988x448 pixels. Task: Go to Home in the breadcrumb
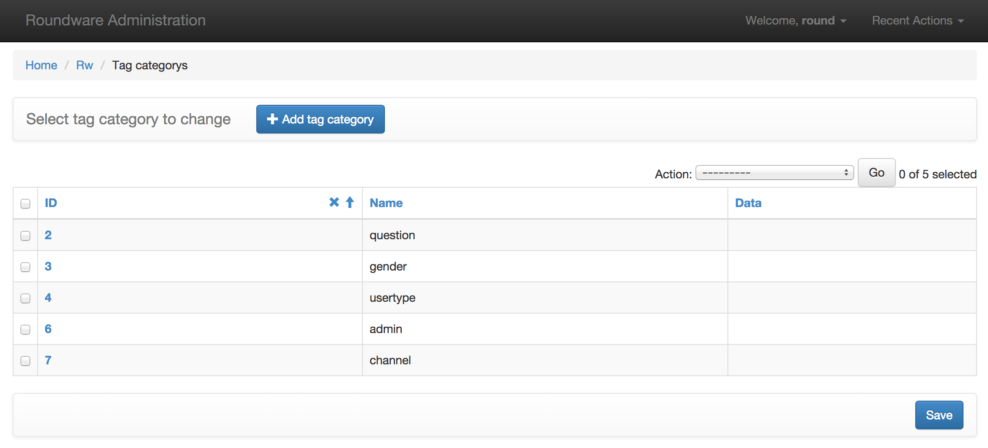coord(41,66)
